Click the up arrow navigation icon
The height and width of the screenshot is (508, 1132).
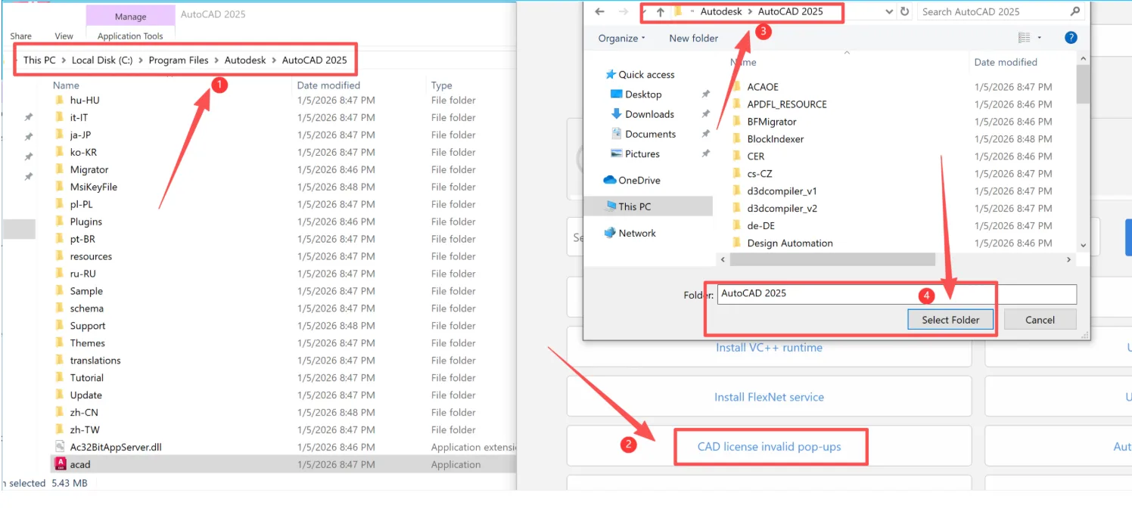(x=660, y=12)
